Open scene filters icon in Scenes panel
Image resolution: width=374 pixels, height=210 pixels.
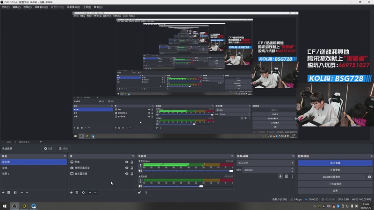point(15,192)
